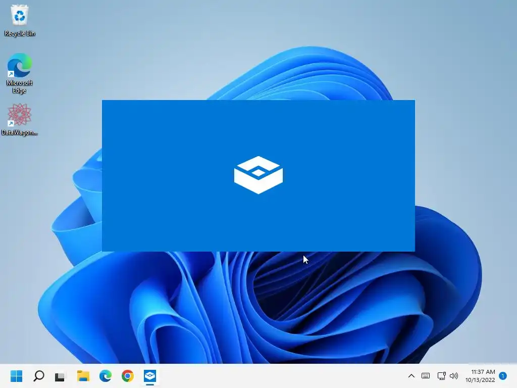Select the Microsoft Edge desktop shortcut
Viewport: 517px width, 388px height.
[20, 73]
